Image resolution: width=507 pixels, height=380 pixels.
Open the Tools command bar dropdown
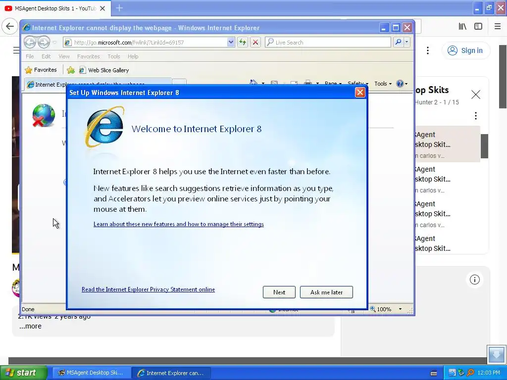pos(383,84)
